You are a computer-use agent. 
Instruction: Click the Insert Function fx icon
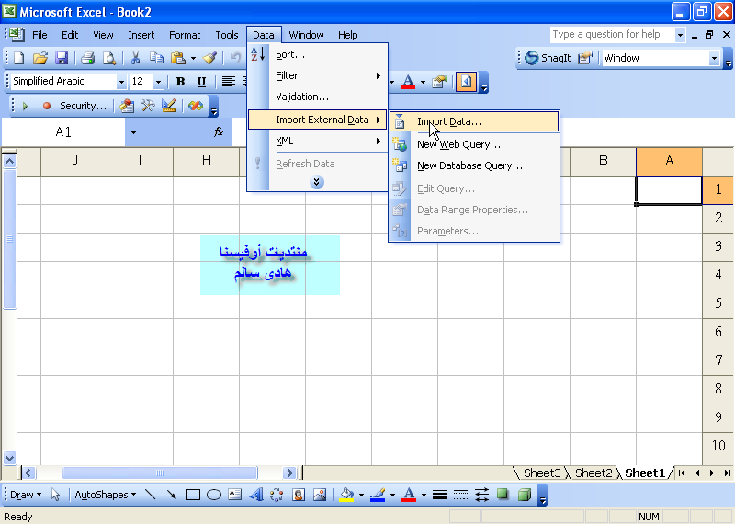(219, 131)
